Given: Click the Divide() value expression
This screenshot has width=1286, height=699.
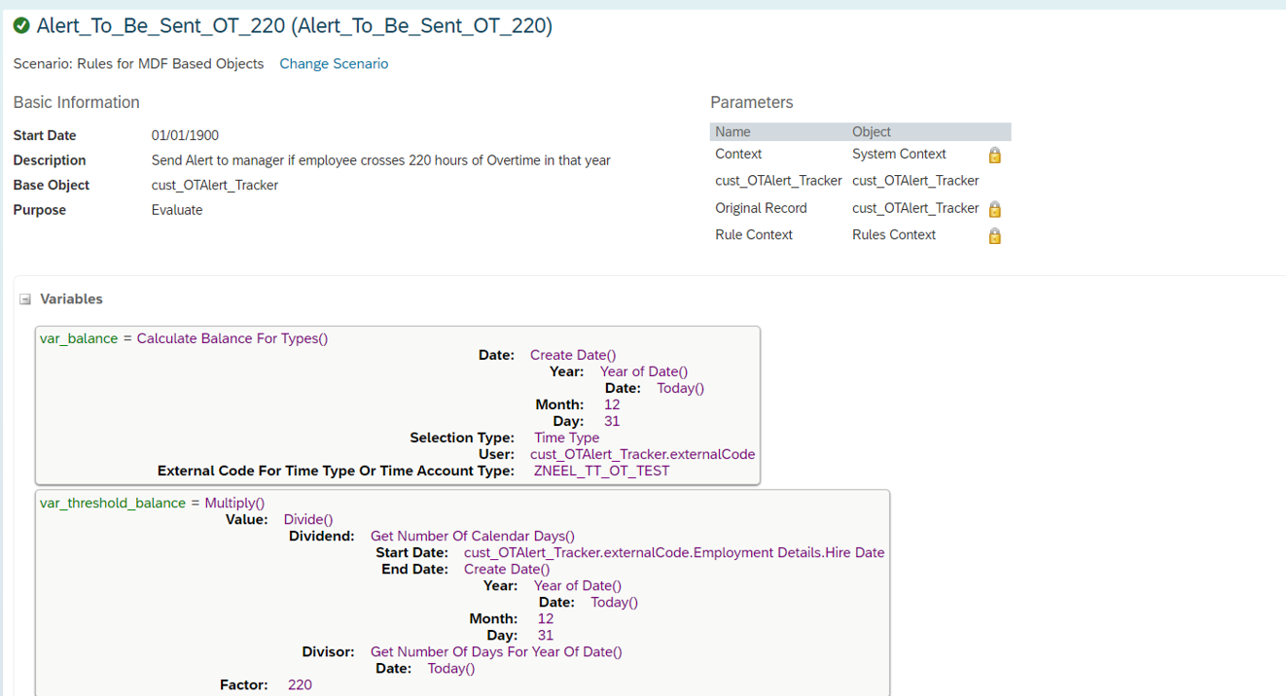Looking at the screenshot, I should pos(307,520).
